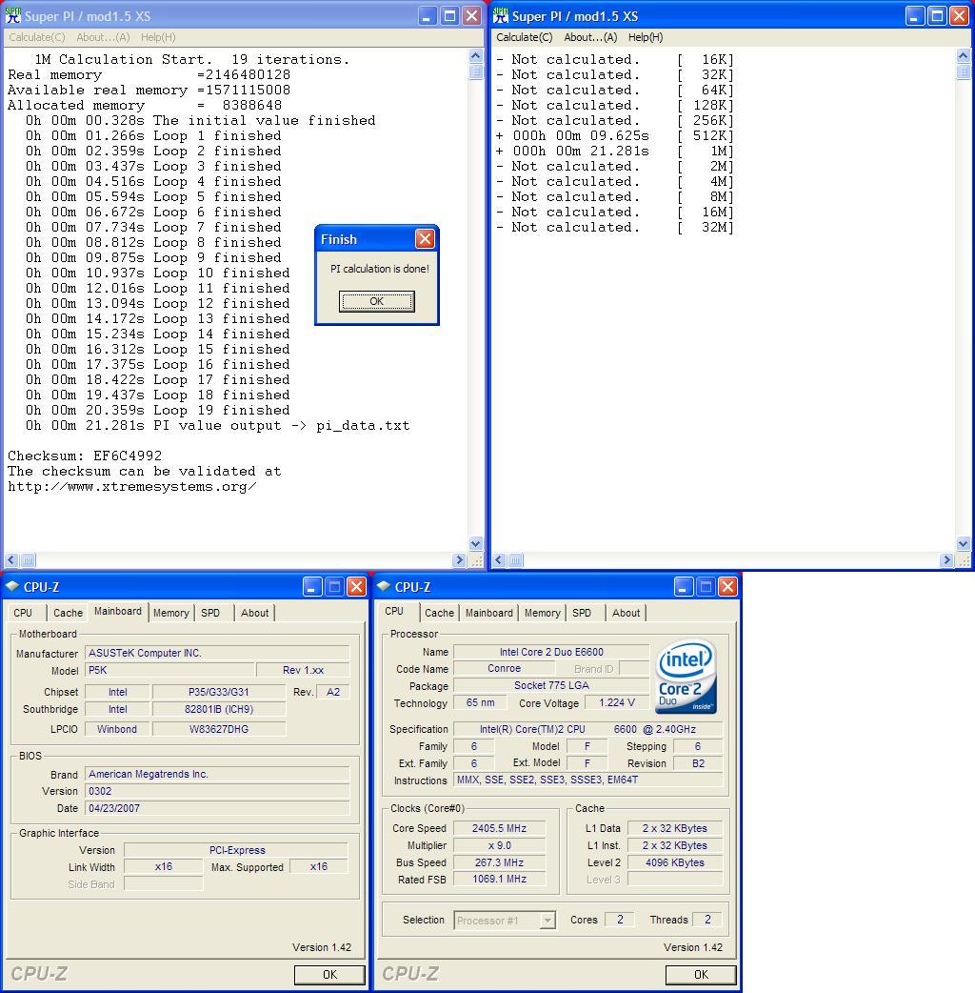Open Help(H) menu in left Super PI window
This screenshot has width=975, height=993.
[158, 37]
